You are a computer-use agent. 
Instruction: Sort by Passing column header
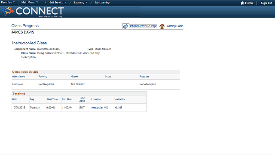(x=43, y=77)
